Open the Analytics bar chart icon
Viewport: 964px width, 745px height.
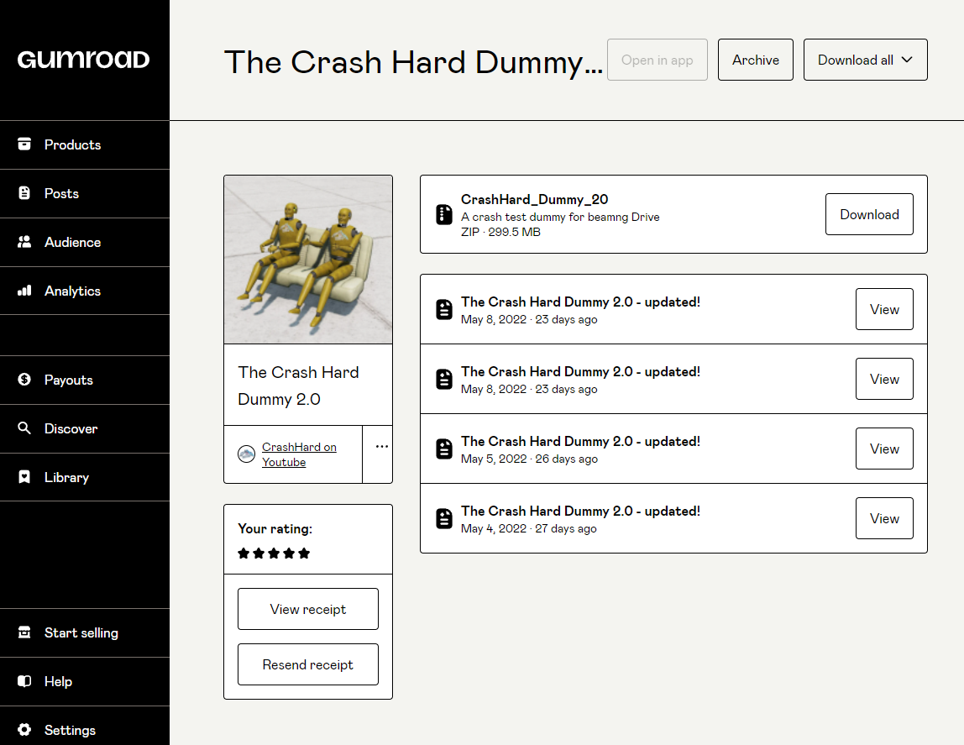24,290
